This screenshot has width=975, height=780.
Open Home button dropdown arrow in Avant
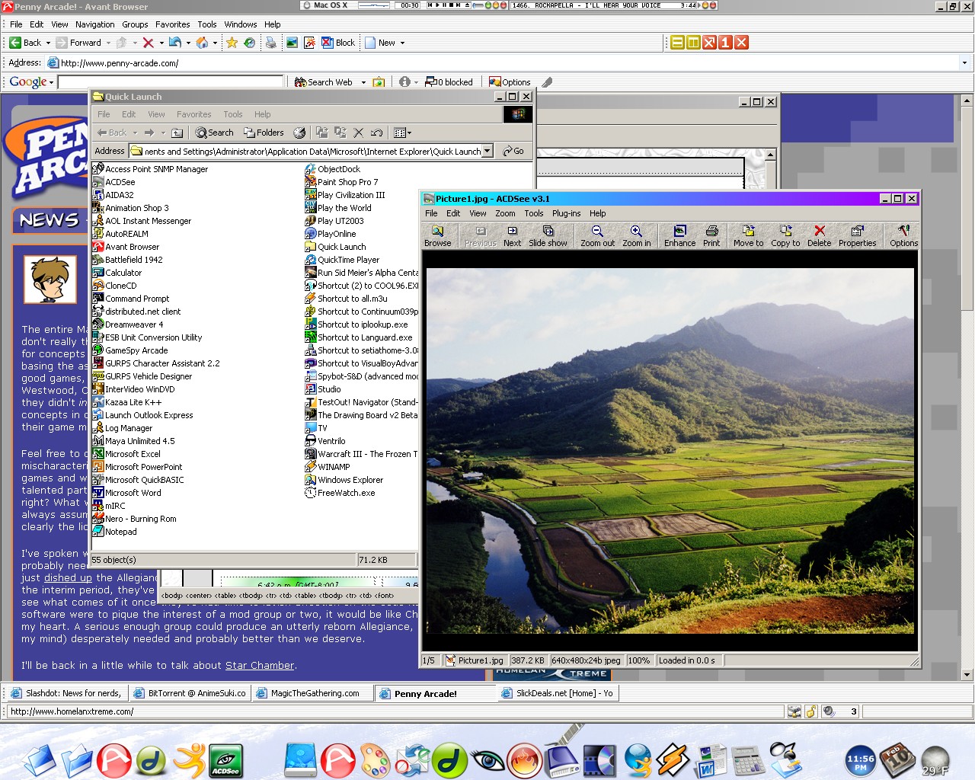pyautogui.click(x=215, y=43)
